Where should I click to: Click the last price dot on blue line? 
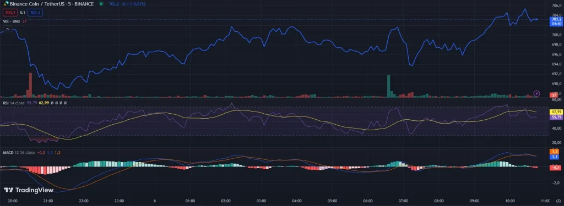536,19
